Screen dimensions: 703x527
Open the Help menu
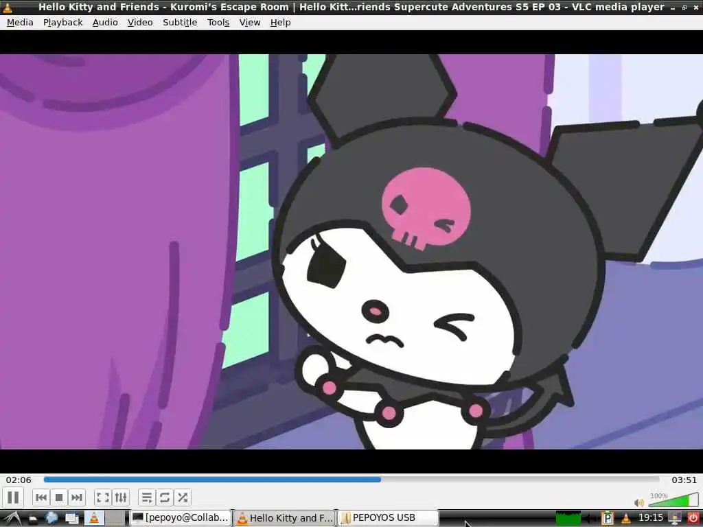point(280,23)
